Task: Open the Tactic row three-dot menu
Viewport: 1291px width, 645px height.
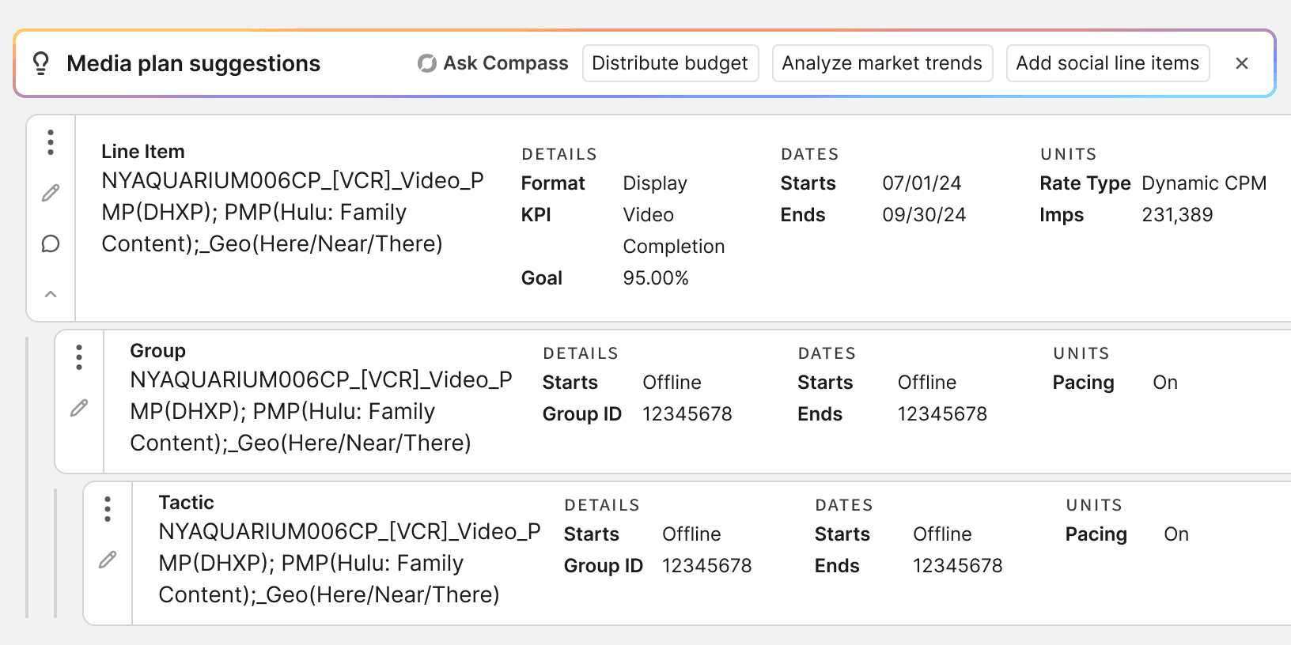Action: pyautogui.click(x=108, y=509)
